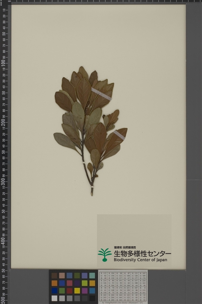This screenshot has width=202, height=304.
Task: Pick the orange swatch in the color checker
Action: pyautogui.click(x=54, y=283)
